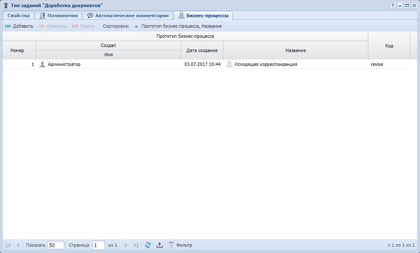The height and width of the screenshot is (253, 420).
Task: Go to last page arrow icon
Action: 136,245
